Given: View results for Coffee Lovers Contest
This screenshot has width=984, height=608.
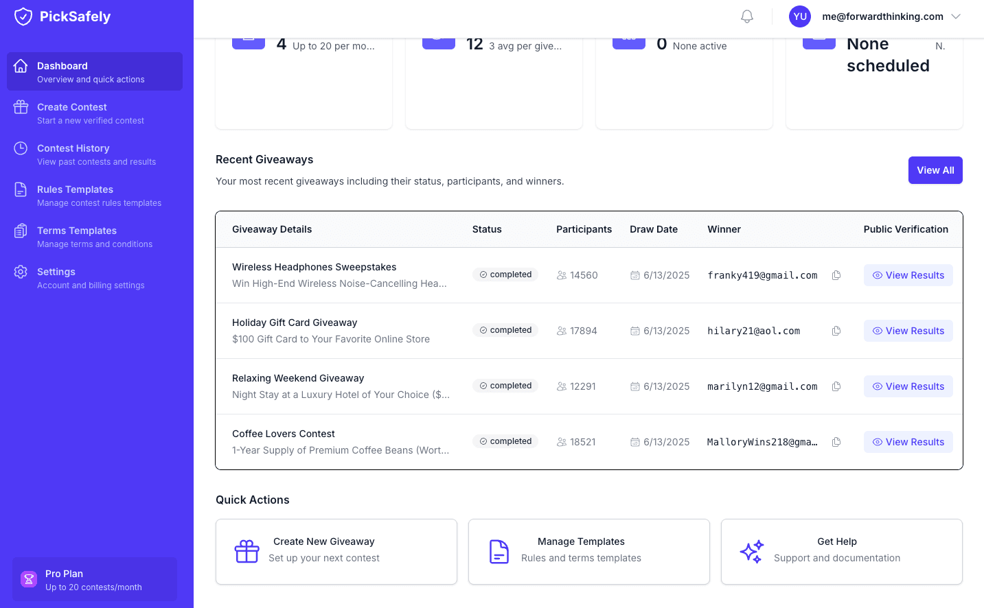Looking at the screenshot, I should pyautogui.click(x=908, y=442).
